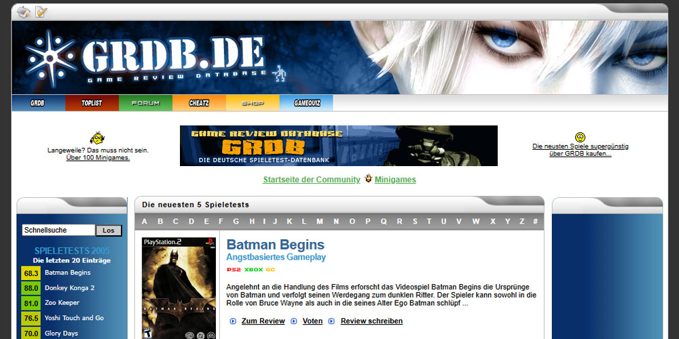The width and height of the screenshot is (679, 339).
Task: Click the SPIELETESTS 2005 heading
Action: click(x=72, y=251)
